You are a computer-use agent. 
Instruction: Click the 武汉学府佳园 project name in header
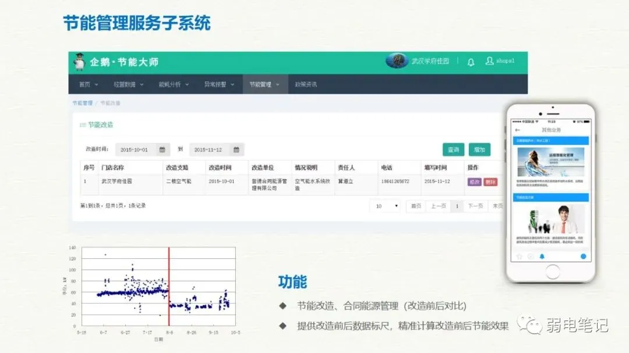[430, 61]
